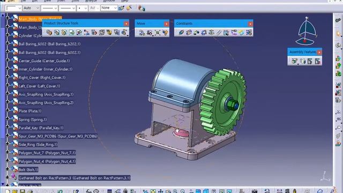Apply a Coincidence Constraint
Screen dimensions: 343x193
click(181, 33)
